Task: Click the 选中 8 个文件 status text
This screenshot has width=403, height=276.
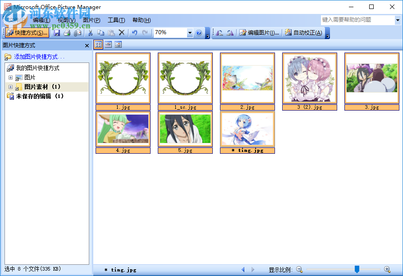Action: [32, 269]
